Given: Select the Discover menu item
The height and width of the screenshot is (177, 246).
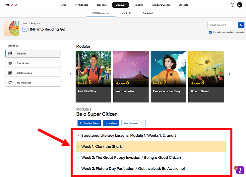Looking at the screenshot, I should [120, 5].
